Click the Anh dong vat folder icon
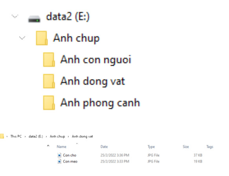Image resolution: width=229 pixels, height=176 pixels. click(x=49, y=81)
